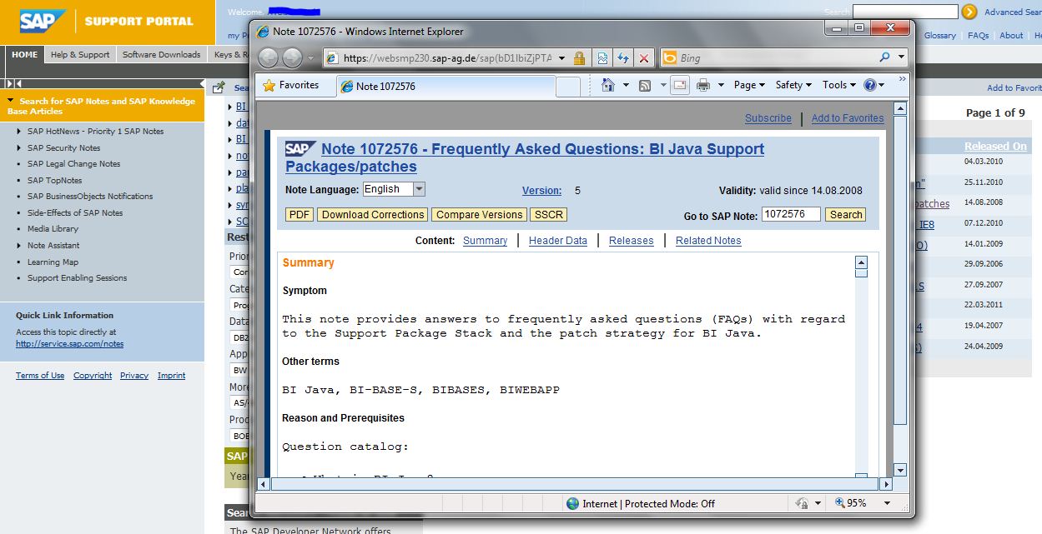The width and height of the screenshot is (1042, 534).
Task: Open the Safety menu
Action: click(793, 85)
